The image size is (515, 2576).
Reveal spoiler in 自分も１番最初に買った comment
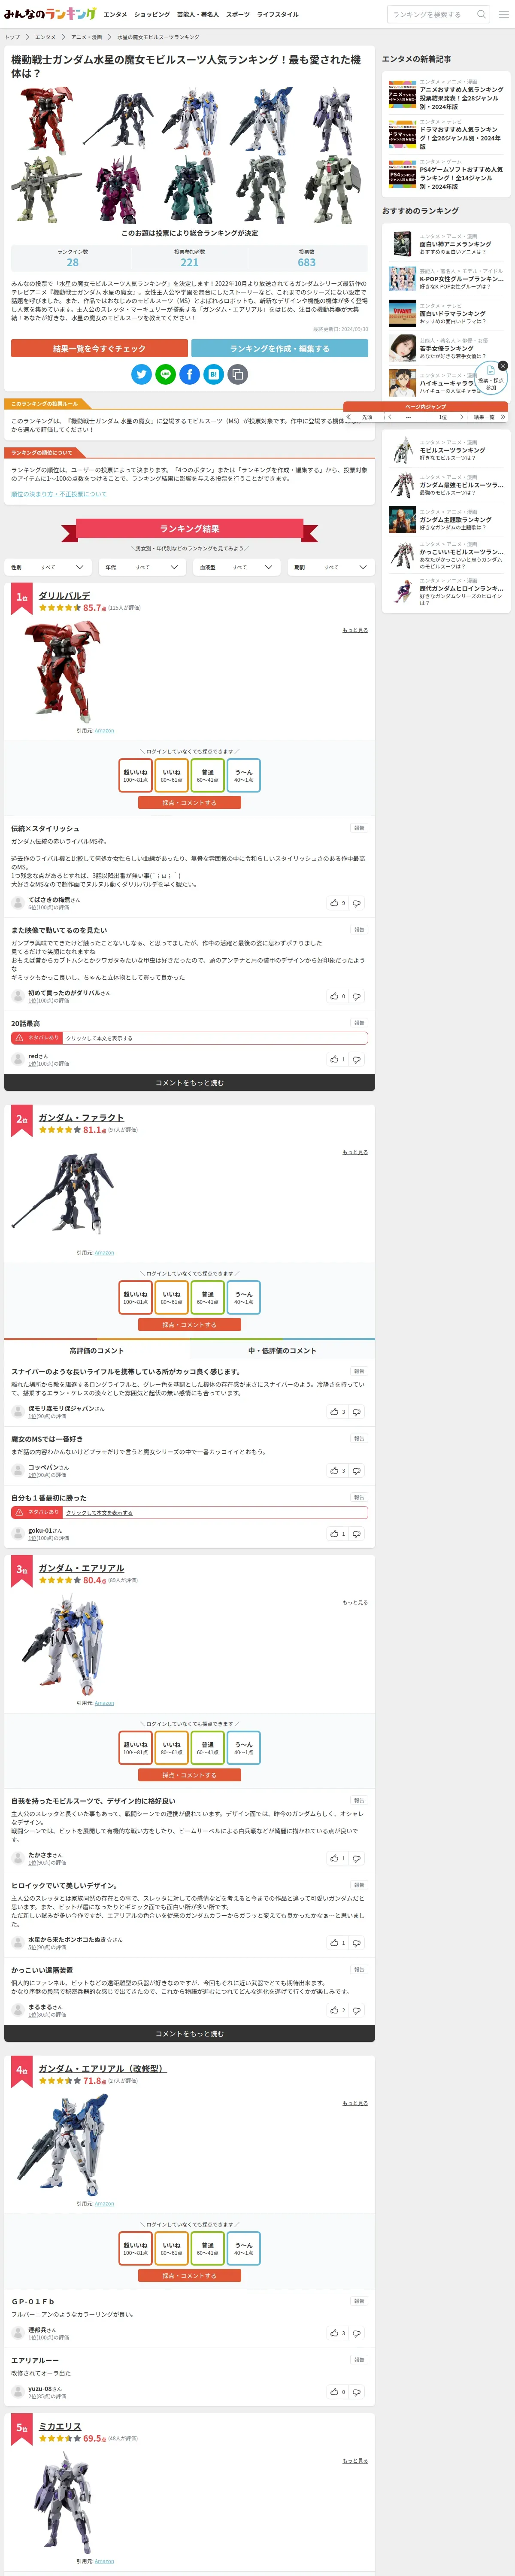point(99,1512)
